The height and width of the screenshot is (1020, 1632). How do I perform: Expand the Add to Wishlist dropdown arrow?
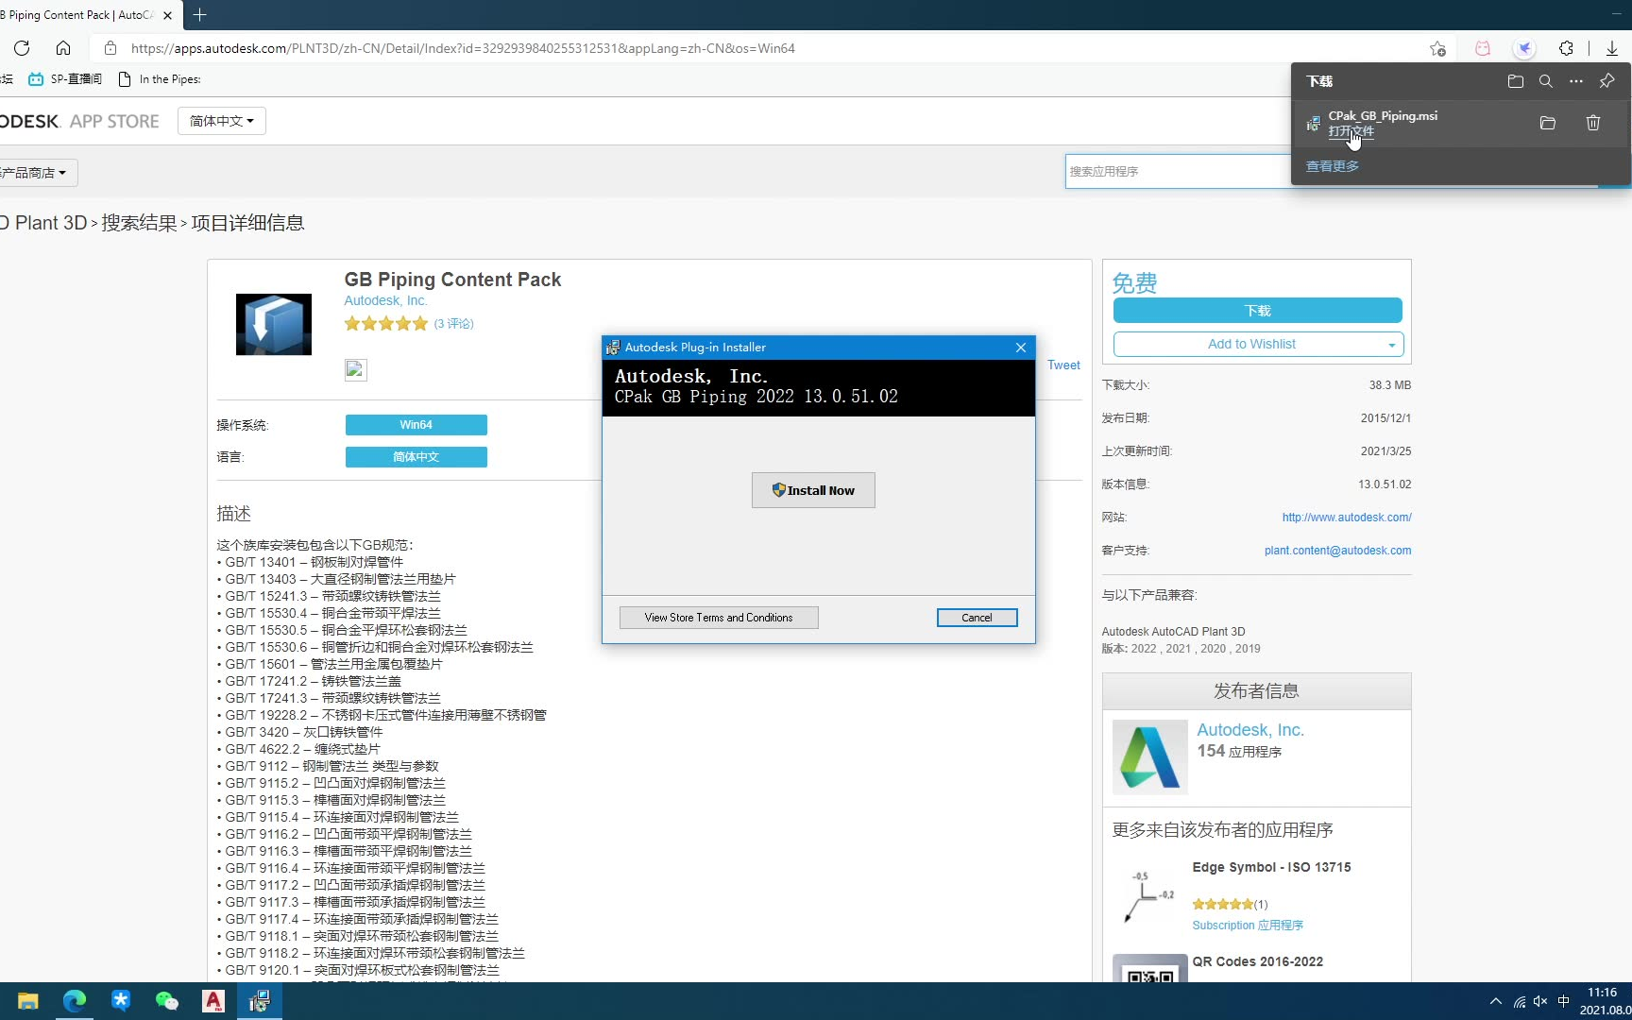(1392, 345)
